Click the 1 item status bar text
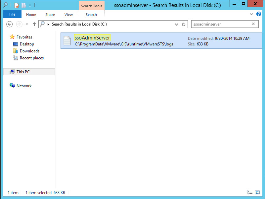Image resolution: width=265 pixels, height=199 pixels. click(x=13, y=193)
